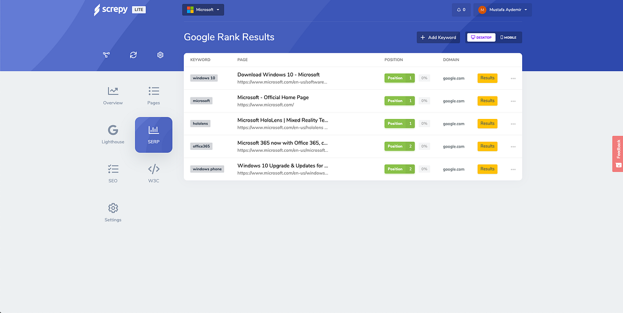Open the Pages list icon
623x313 pixels.
tap(154, 91)
